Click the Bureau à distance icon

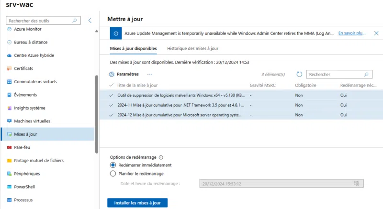coord(9,42)
